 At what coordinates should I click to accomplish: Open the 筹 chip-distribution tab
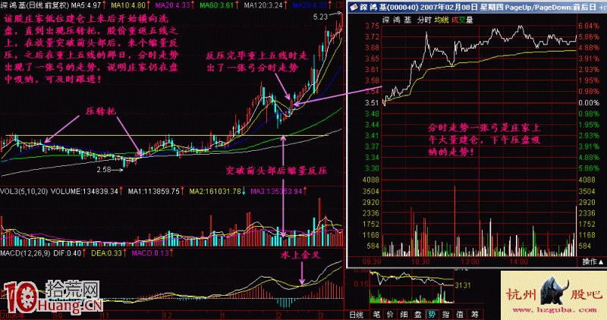coord(475,315)
